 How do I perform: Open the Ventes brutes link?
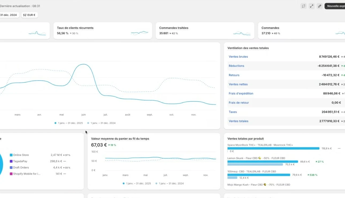point(238,57)
